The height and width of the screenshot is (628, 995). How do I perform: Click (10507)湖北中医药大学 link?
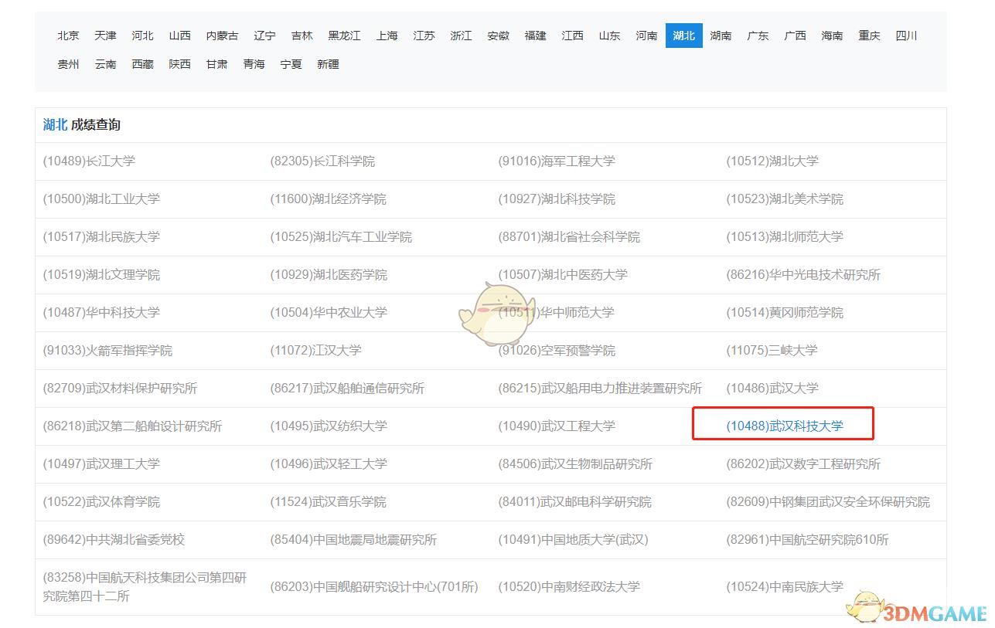pyautogui.click(x=563, y=275)
